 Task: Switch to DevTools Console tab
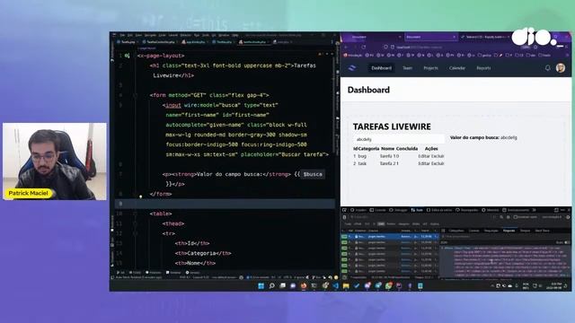pyautogui.click(x=377, y=210)
